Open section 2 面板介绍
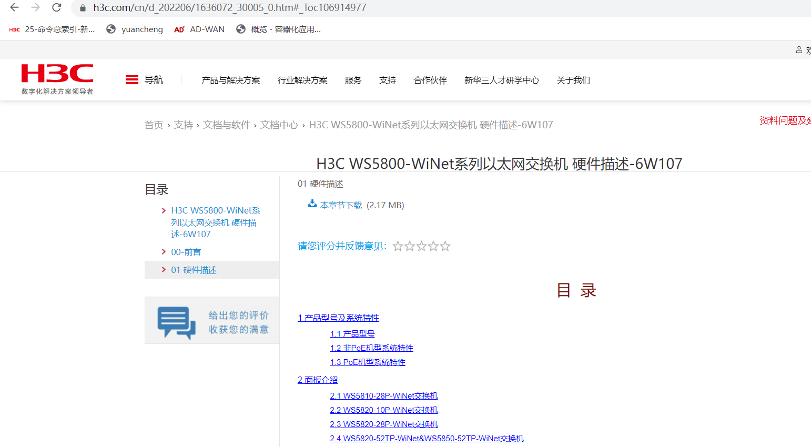 click(x=318, y=380)
